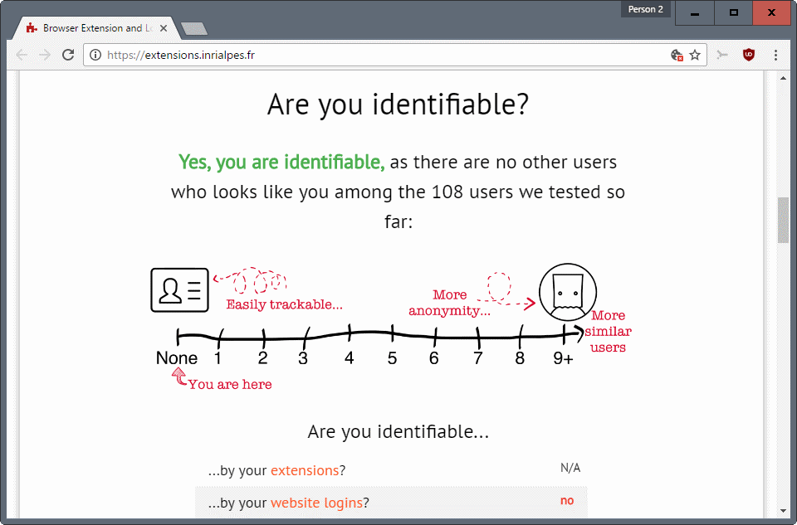Open the uBlock Origin shield icon
Viewport: 797px width, 525px height.
click(748, 55)
